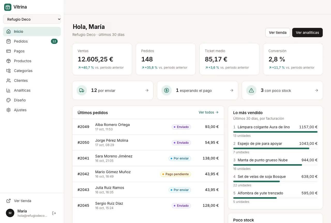This screenshot has height=223, width=331.
Task: Click the Analíticas bar chart icon
Action: click(x=9, y=90)
